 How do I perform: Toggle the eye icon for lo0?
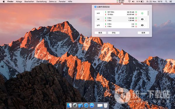[x=142, y=19]
